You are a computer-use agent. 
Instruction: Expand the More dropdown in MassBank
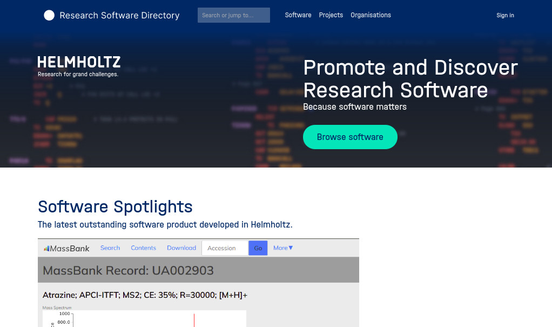click(x=283, y=248)
